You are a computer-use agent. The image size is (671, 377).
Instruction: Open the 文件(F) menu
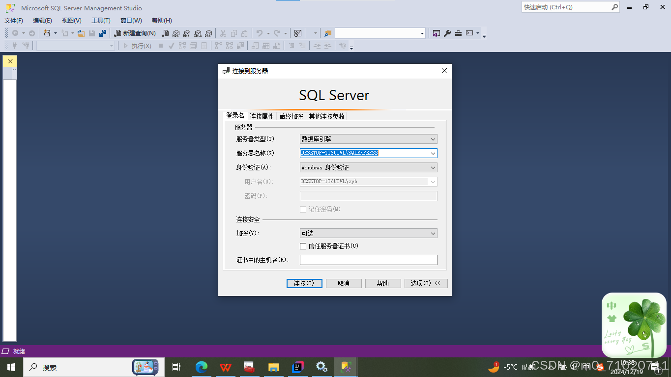(14, 21)
